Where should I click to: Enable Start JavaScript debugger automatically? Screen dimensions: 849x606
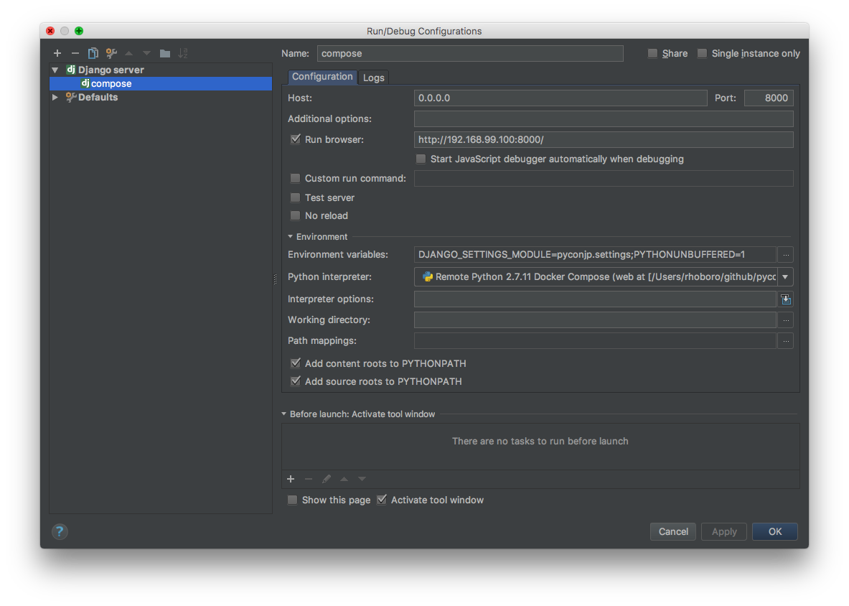421,159
